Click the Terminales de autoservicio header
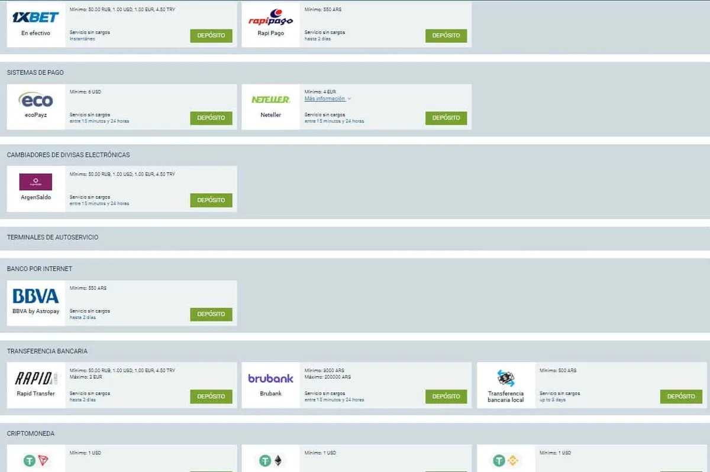The height and width of the screenshot is (472, 710). 53,237
